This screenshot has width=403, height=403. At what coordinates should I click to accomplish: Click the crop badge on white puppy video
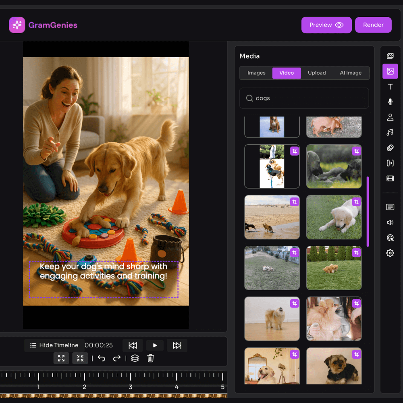pos(356,202)
